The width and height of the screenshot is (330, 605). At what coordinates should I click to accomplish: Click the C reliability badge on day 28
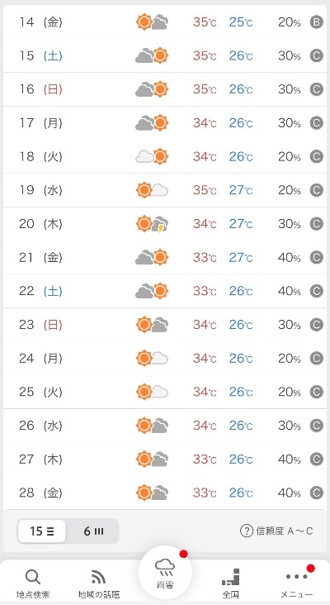tap(317, 493)
